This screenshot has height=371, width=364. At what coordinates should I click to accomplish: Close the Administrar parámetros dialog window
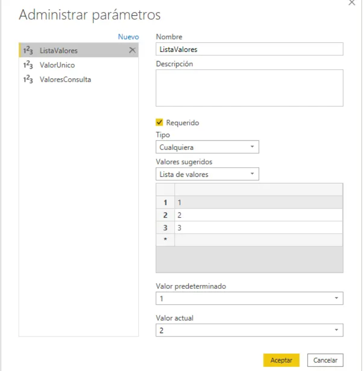click(357, 2)
